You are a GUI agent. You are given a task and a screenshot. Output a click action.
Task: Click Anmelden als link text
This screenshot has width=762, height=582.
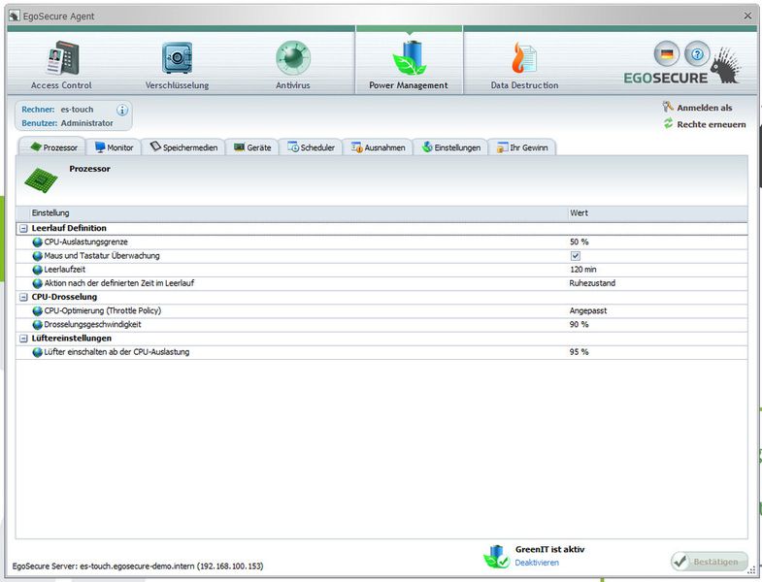[705, 108]
